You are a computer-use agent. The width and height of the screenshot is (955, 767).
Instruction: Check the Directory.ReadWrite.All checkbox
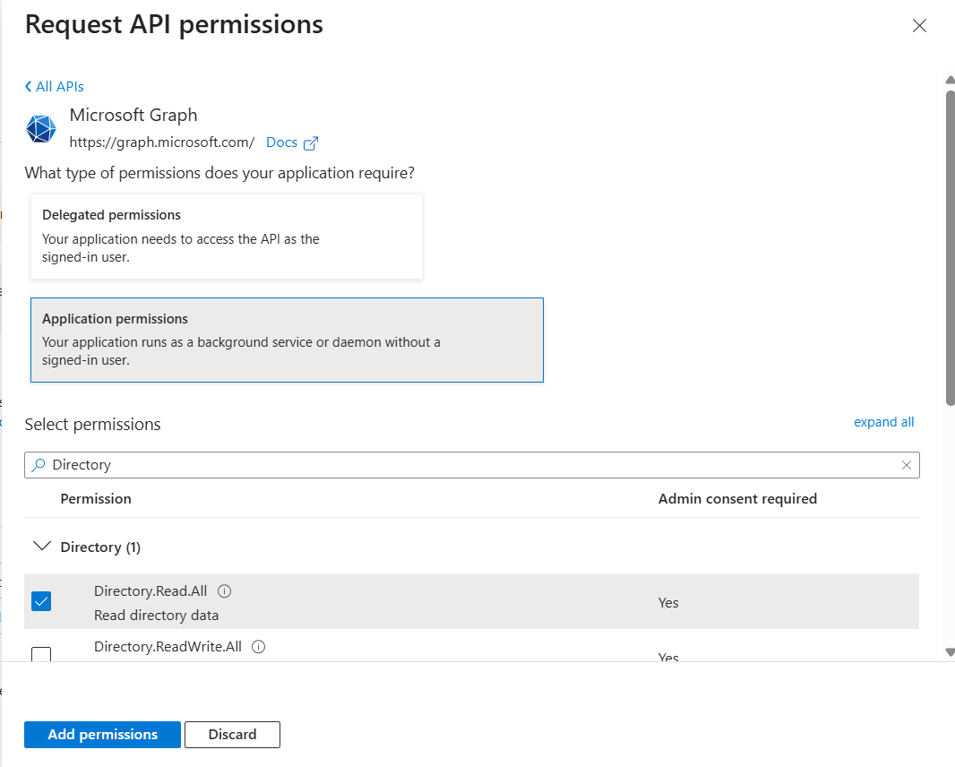(x=41, y=654)
